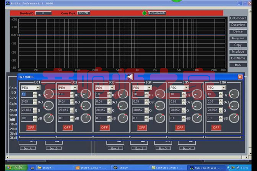Open the Program button
This screenshot has height=171, width=257.
tap(238, 38)
